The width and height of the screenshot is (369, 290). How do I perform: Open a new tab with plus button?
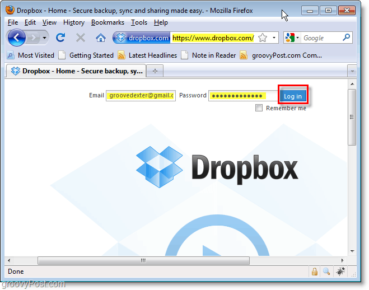155,71
